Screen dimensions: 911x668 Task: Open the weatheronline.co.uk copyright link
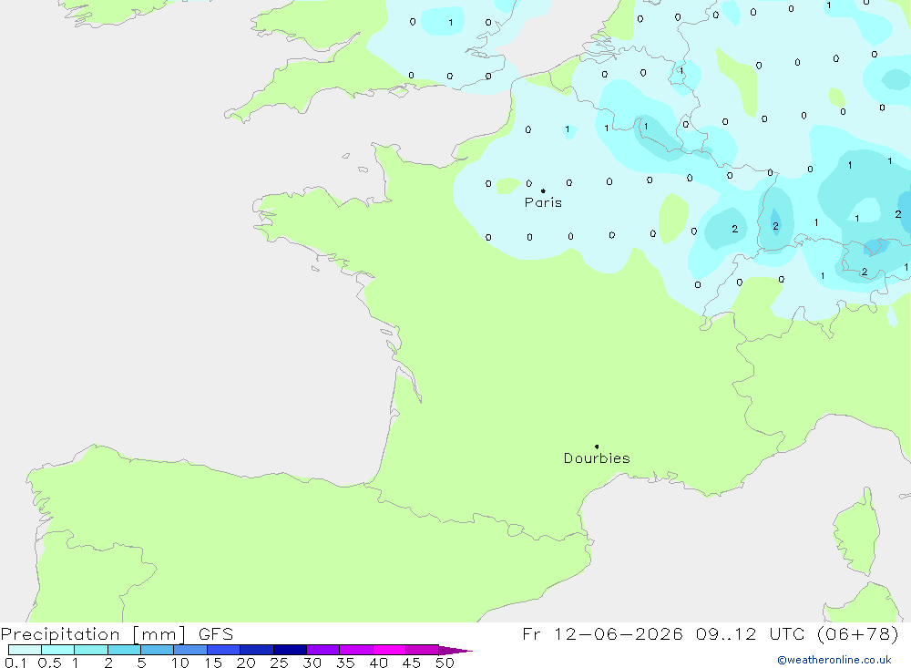pyautogui.click(x=834, y=660)
